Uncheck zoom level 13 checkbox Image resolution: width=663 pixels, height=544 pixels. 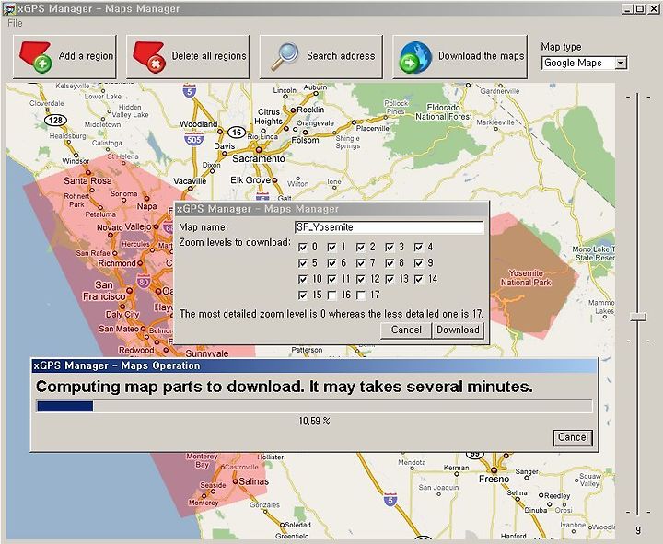coord(390,280)
